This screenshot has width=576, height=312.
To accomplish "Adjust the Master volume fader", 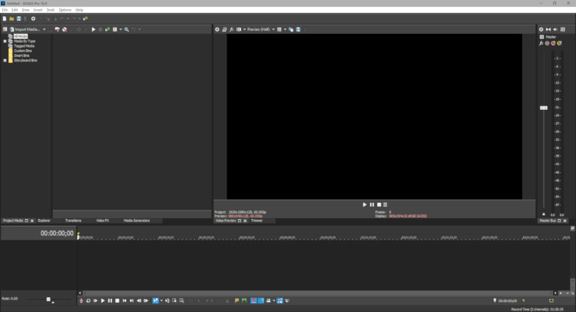I will (544, 108).
